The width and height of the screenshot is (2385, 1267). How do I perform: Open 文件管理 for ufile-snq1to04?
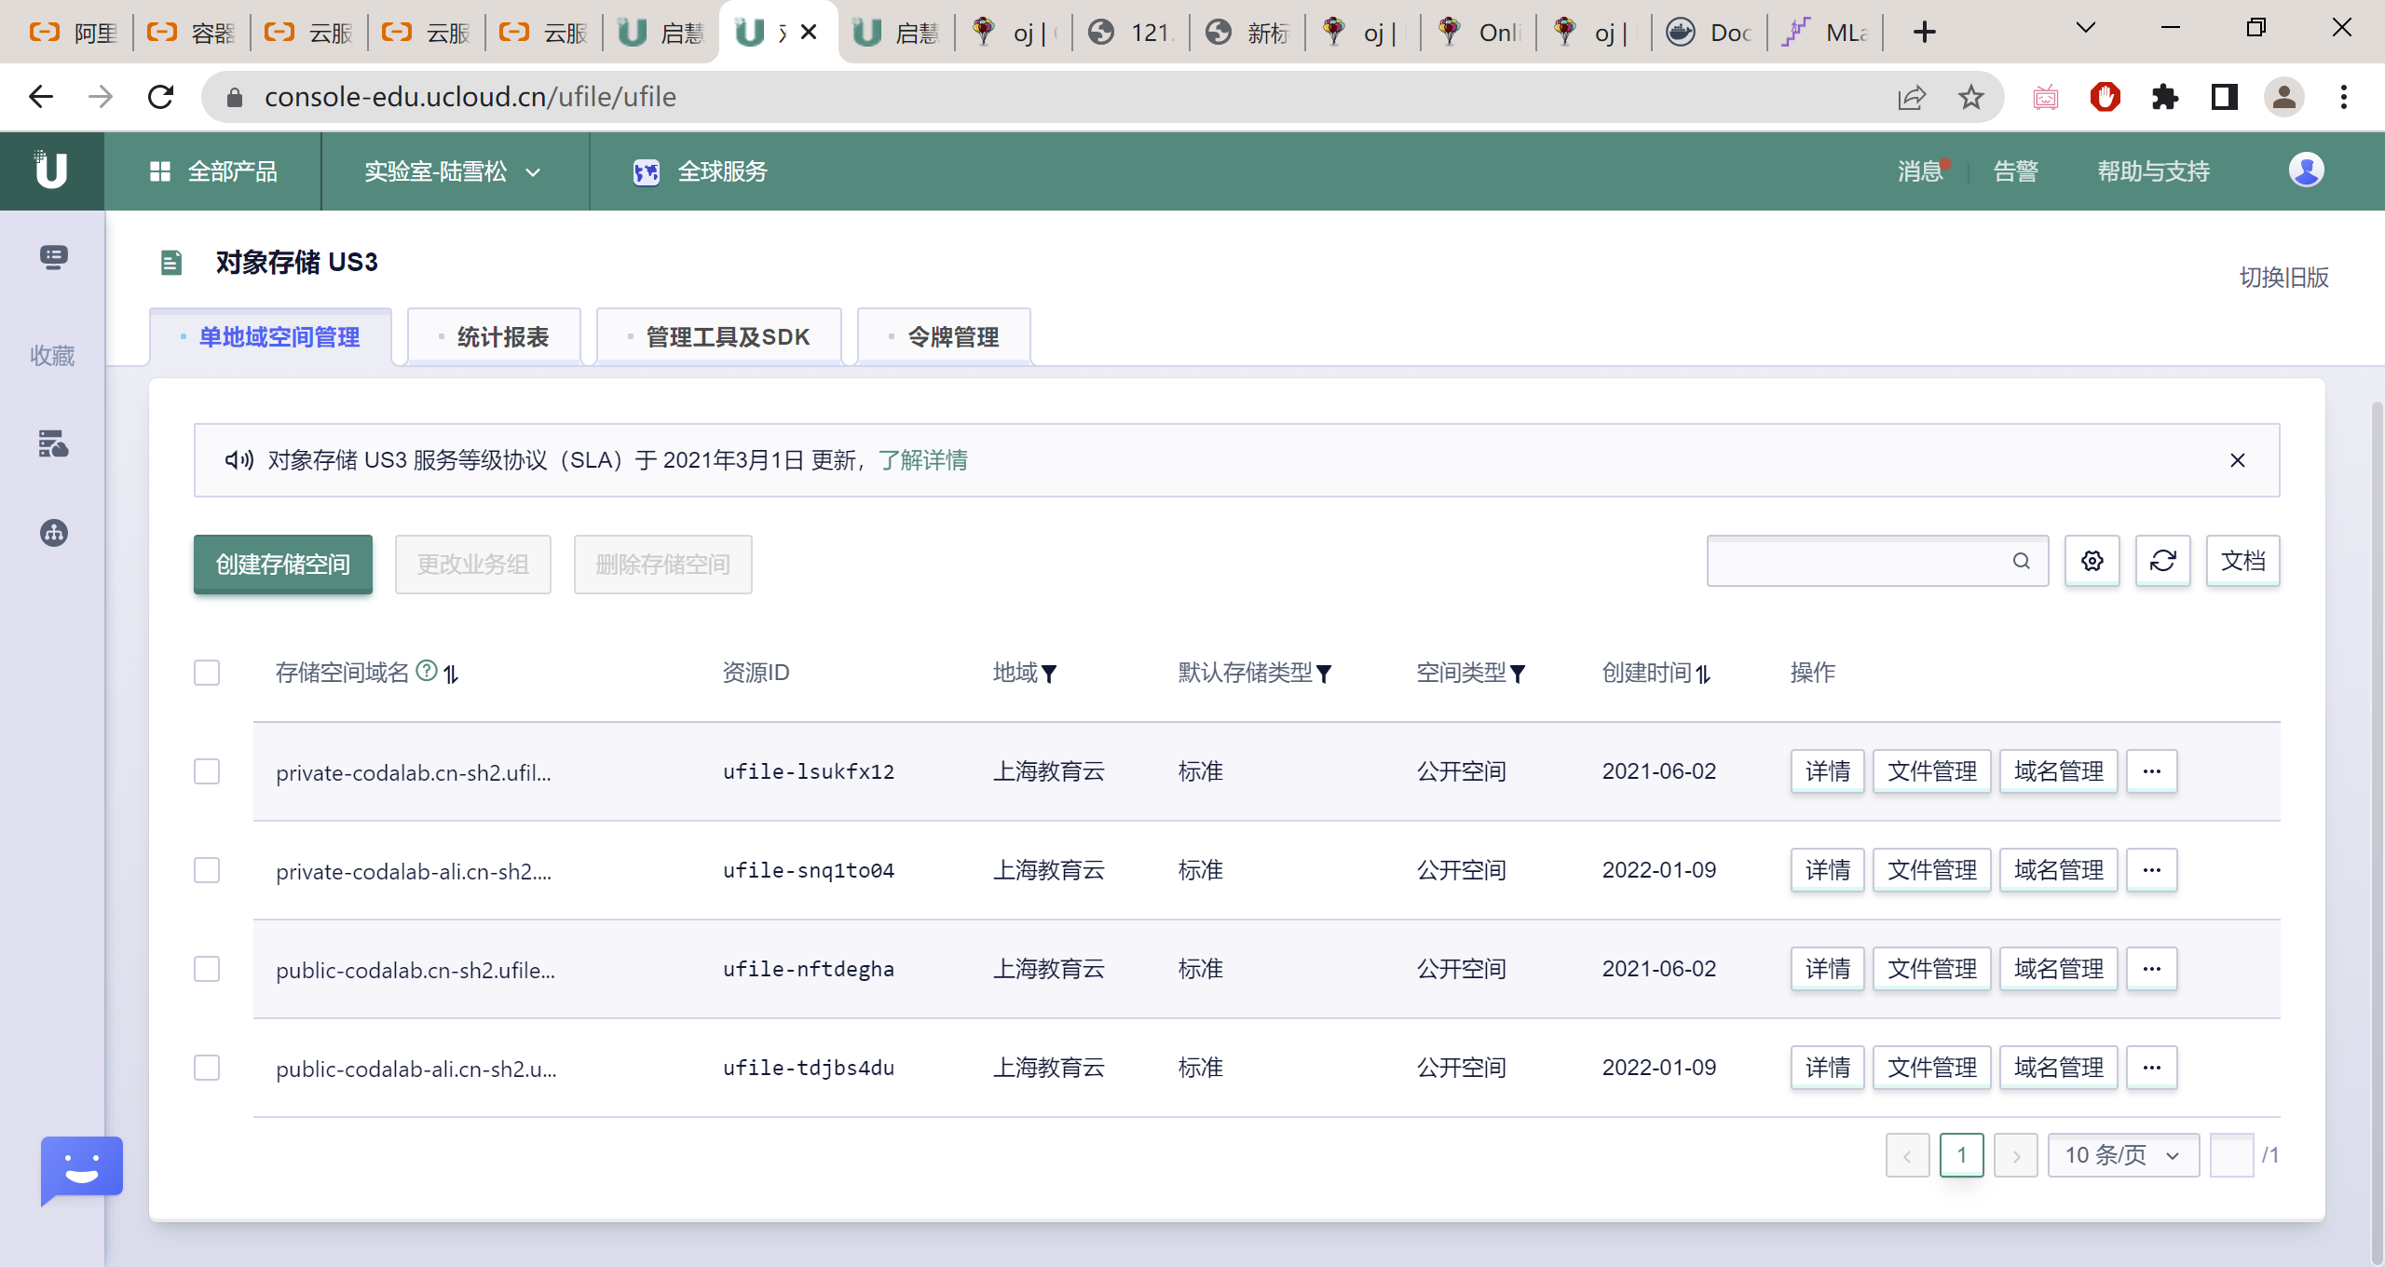coord(1931,870)
